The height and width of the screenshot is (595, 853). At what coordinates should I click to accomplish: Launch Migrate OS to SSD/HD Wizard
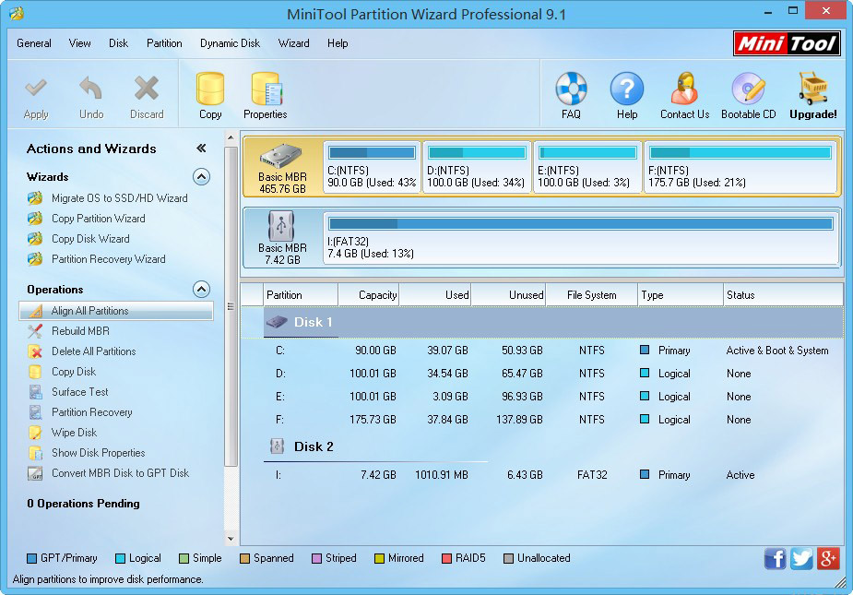click(119, 198)
